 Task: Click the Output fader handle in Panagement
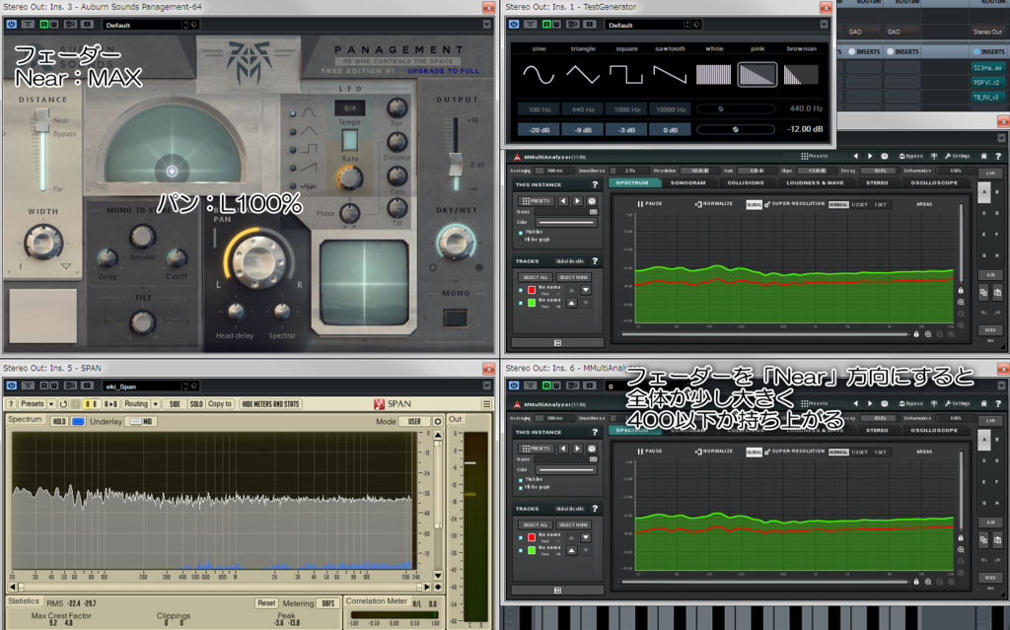tap(456, 164)
